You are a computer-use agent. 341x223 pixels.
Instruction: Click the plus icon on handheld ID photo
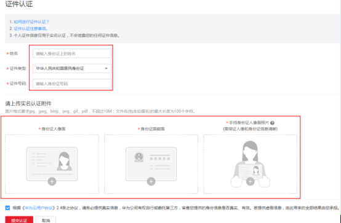[x=251, y=181]
